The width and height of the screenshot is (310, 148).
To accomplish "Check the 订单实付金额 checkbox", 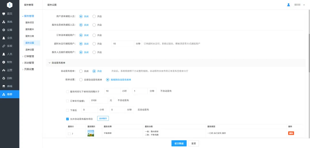I will (x=67, y=101).
